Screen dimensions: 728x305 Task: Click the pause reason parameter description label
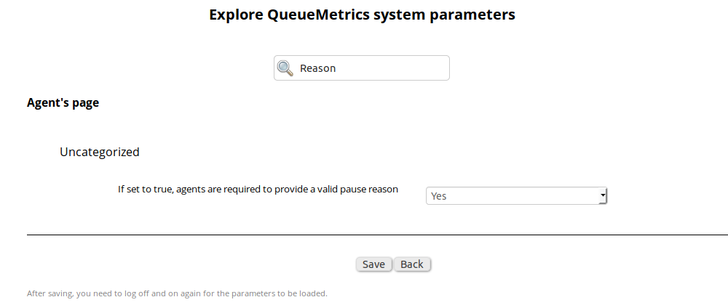[258, 189]
